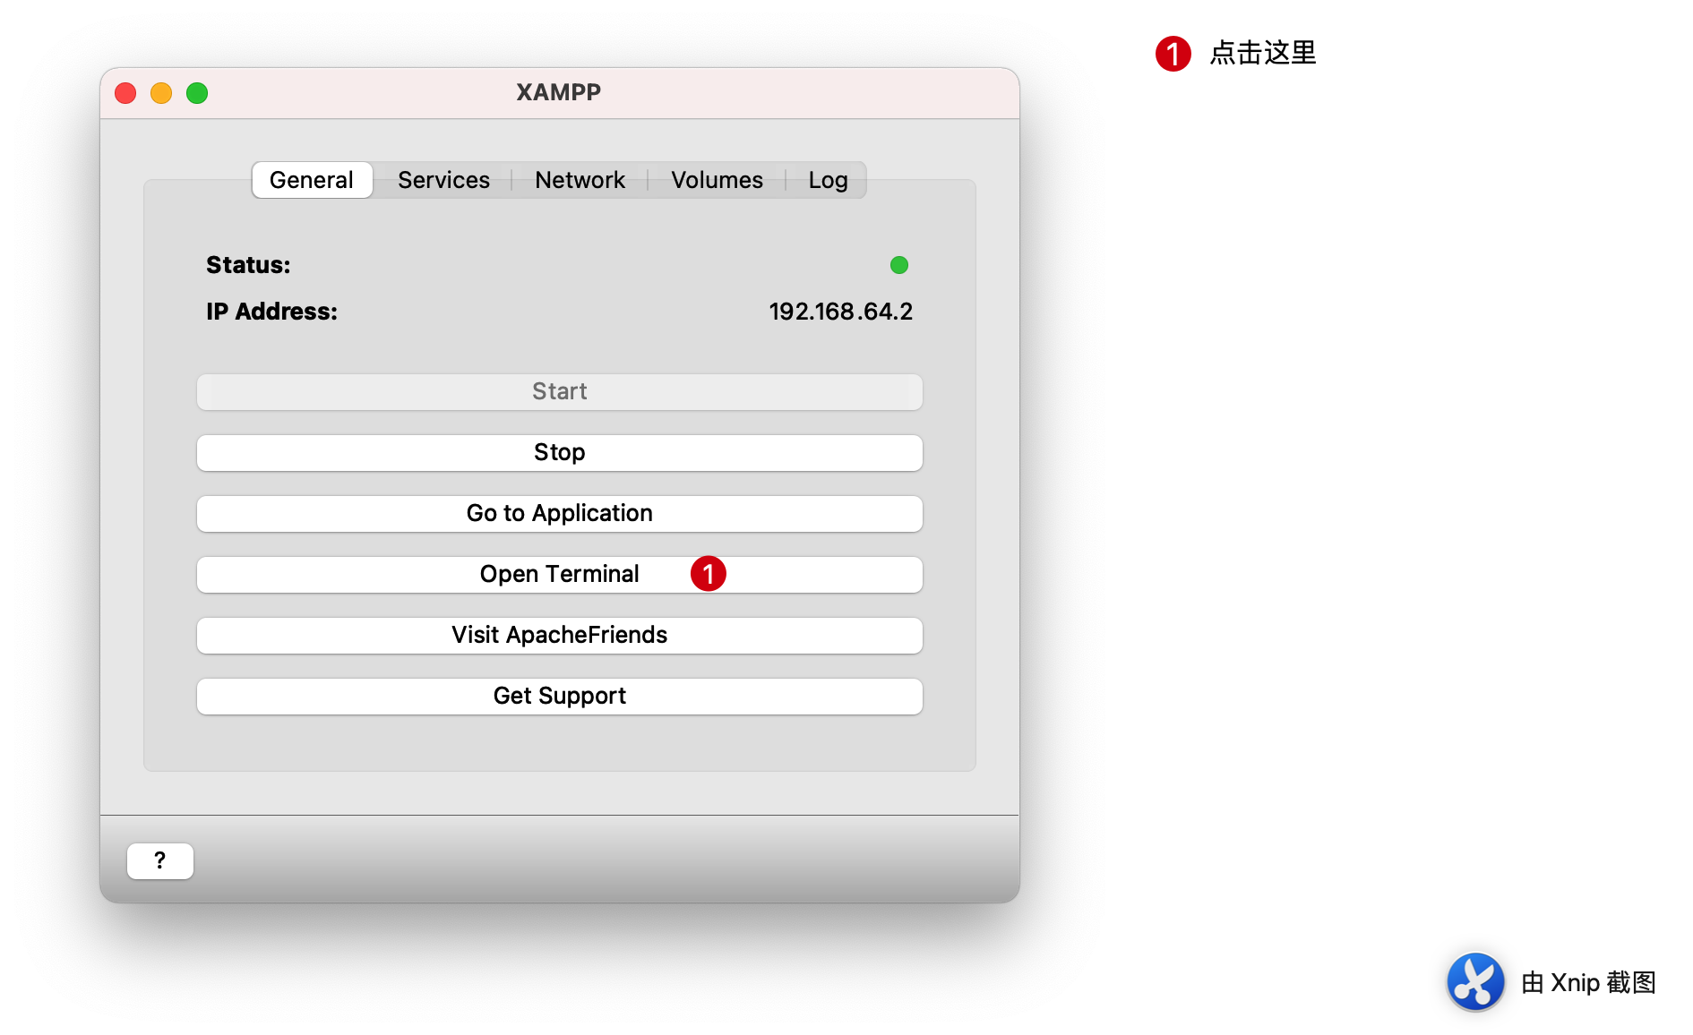Click the green status indicator dot
This screenshot has width=1693, height=1035.
pyautogui.click(x=899, y=265)
